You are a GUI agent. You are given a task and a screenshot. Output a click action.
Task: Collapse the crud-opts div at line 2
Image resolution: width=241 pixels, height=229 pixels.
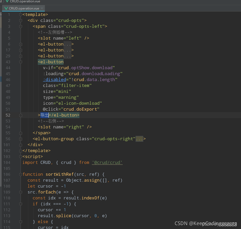(x=21, y=21)
